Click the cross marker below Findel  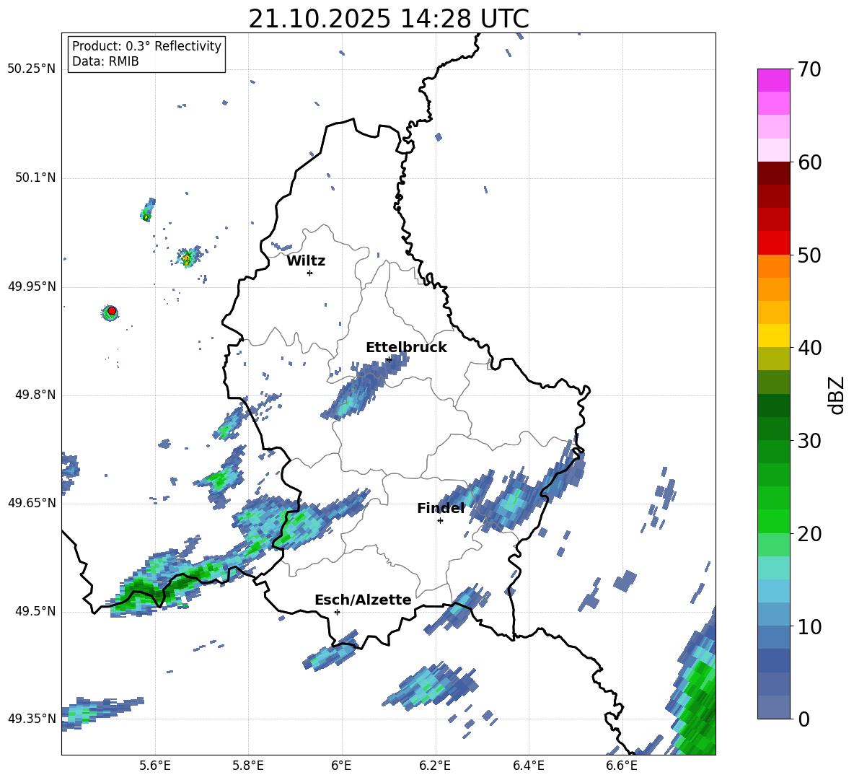point(440,520)
